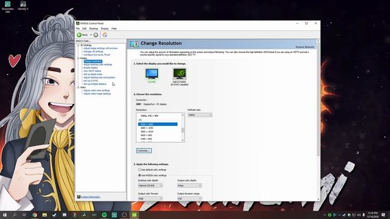Open Set up G-SYNC
Image resolution: width=390 pixels, height=219 pixels.
[x=91, y=81]
